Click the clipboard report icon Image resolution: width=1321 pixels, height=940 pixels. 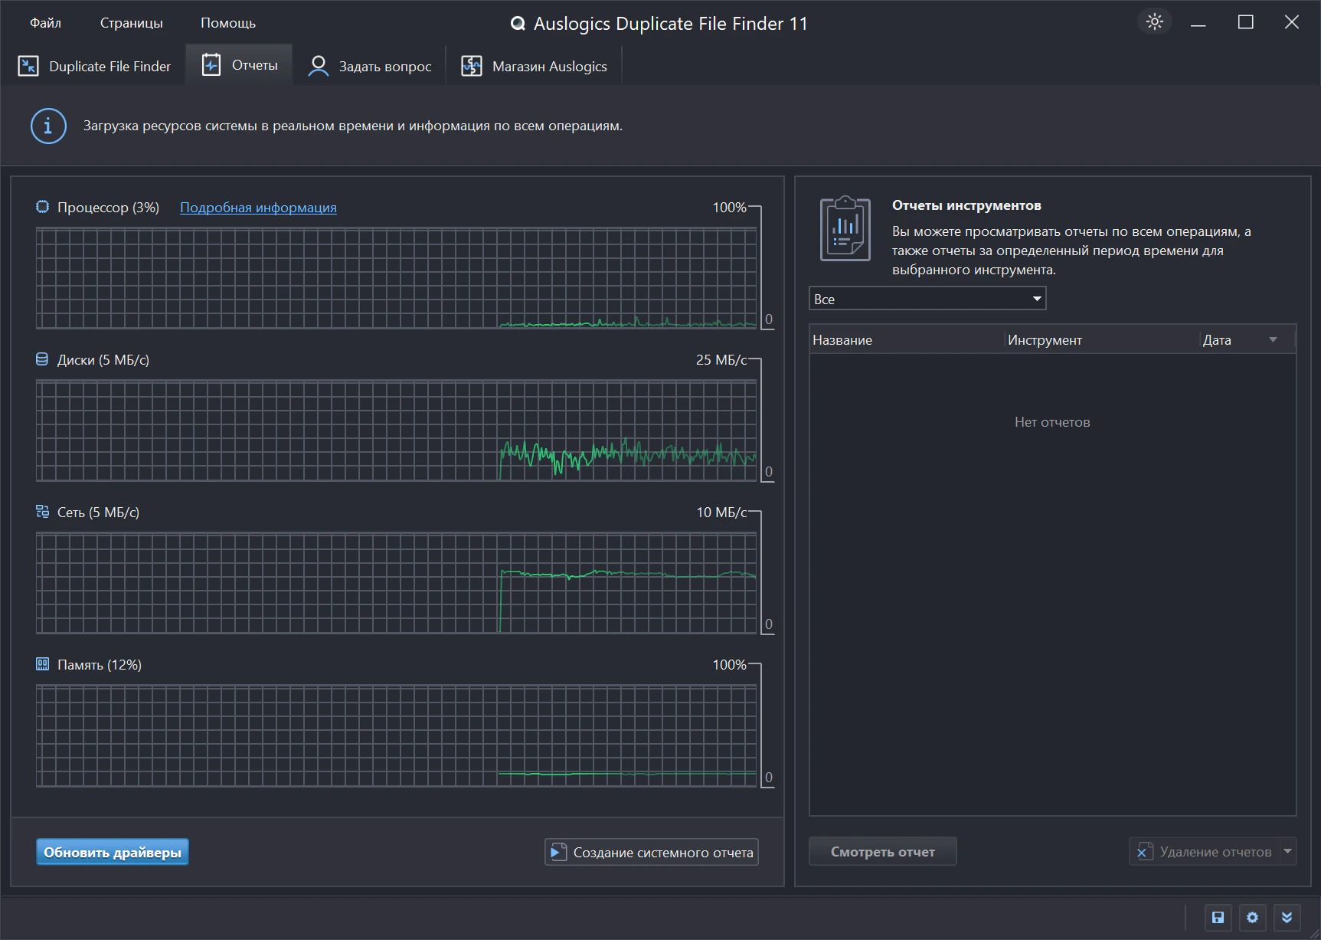click(845, 229)
